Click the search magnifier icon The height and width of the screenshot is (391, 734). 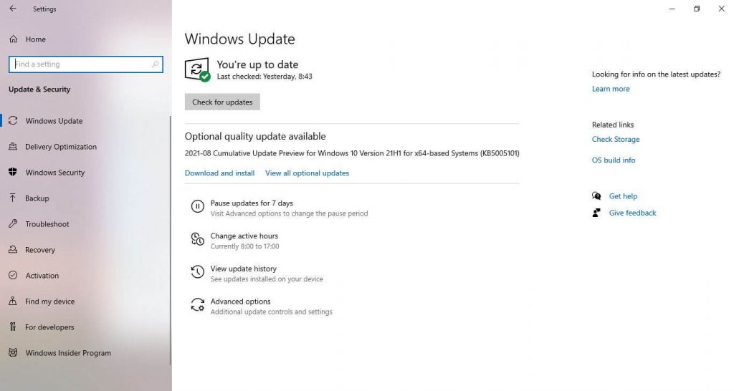pos(155,64)
